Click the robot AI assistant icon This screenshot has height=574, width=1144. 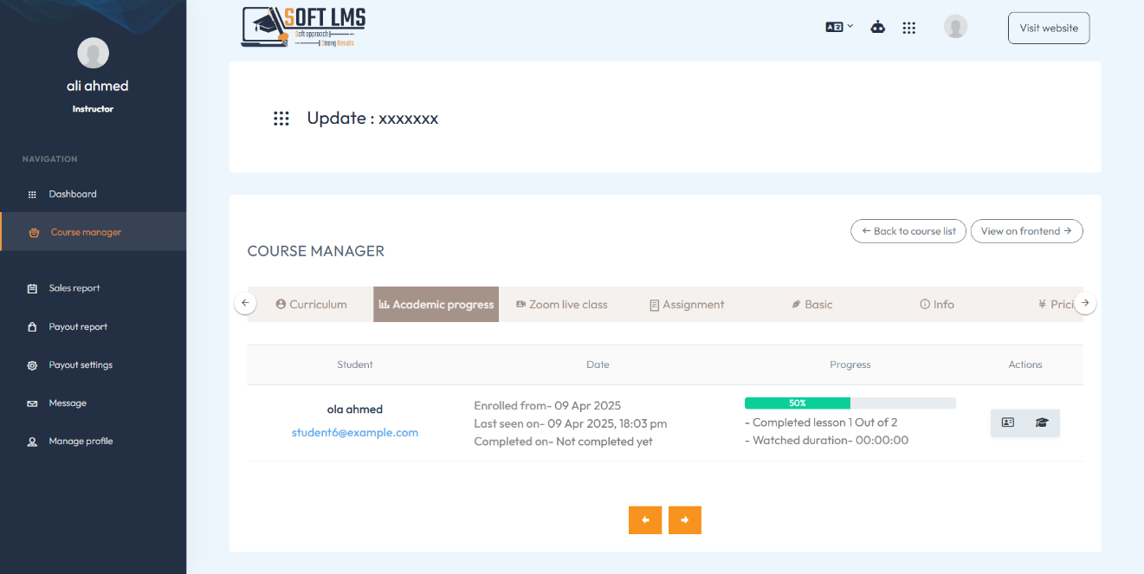point(878,27)
